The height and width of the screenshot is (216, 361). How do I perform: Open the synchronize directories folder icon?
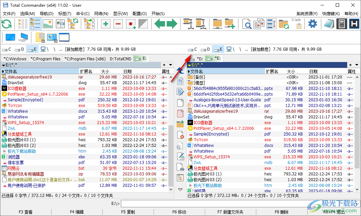click(x=284, y=24)
